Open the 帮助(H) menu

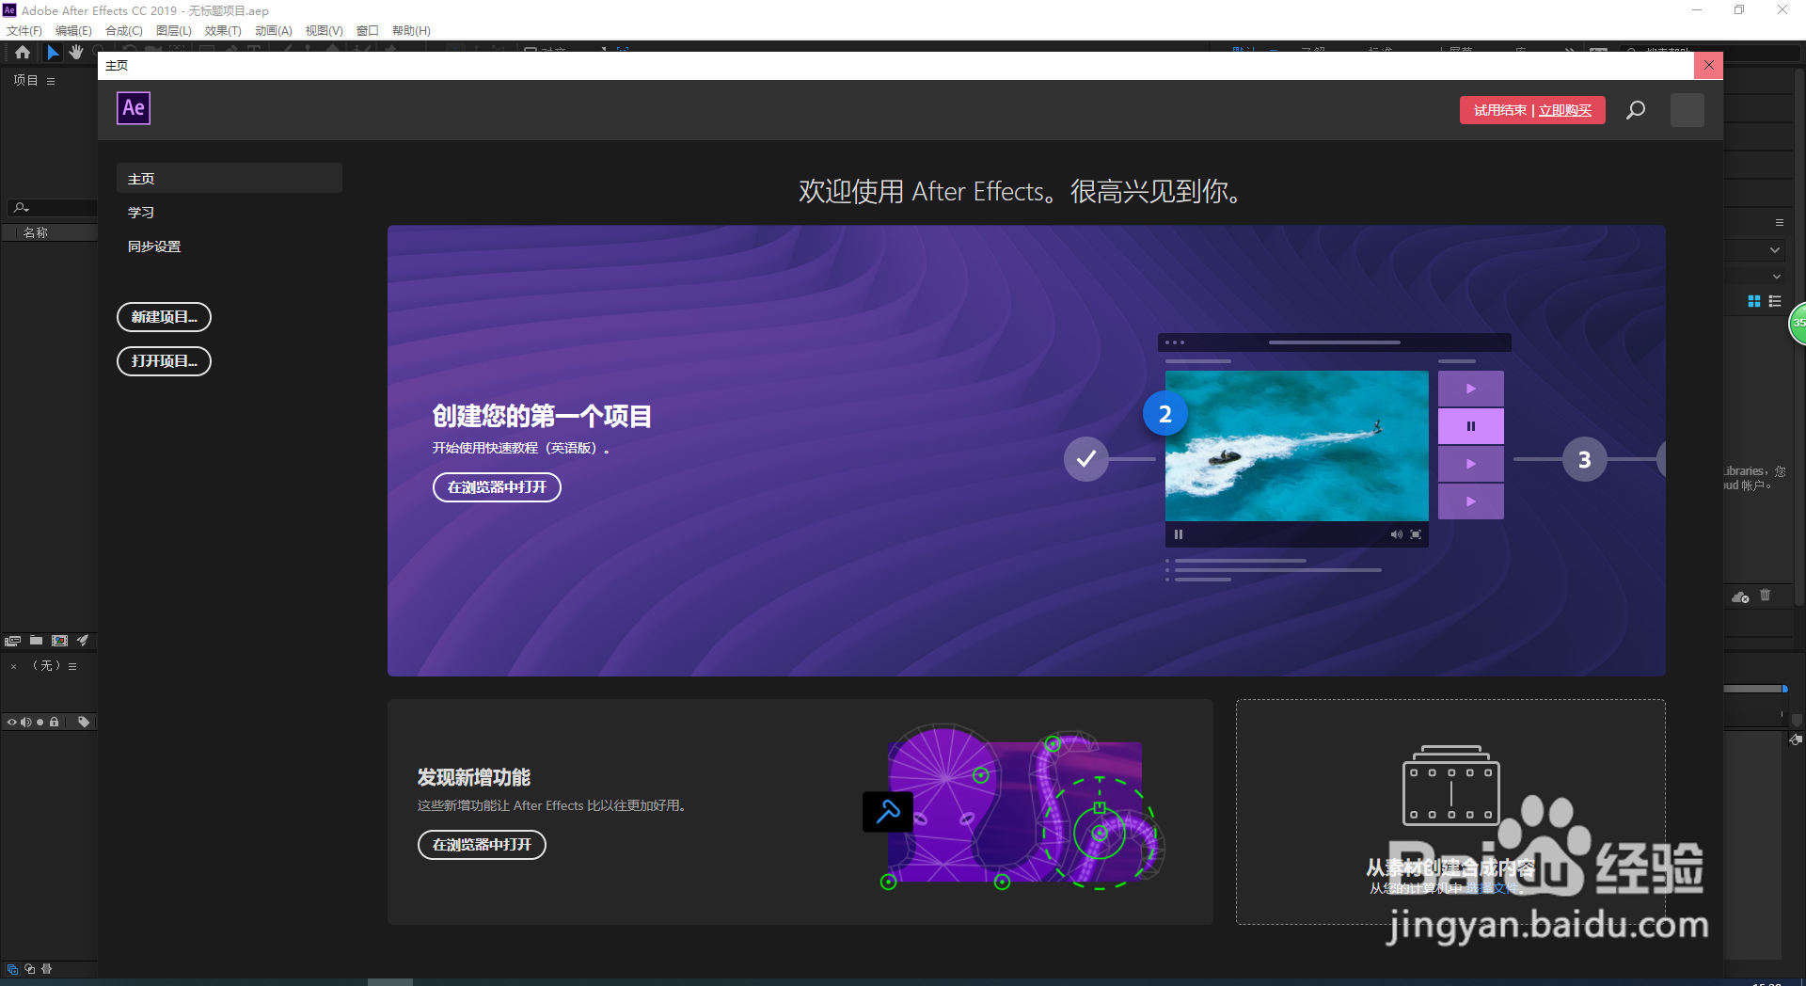(411, 31)
